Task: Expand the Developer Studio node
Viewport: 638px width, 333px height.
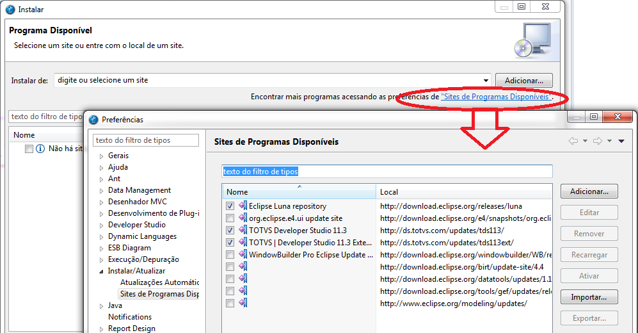Action: pyautogui.click(x=101, y=225)
